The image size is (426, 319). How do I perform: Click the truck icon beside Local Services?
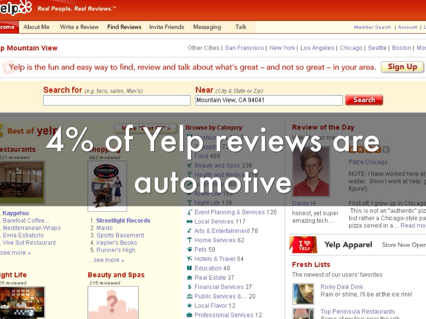[x=190, y=221]
